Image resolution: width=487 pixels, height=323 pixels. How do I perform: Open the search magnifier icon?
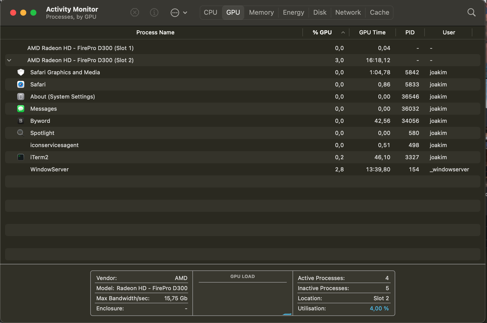coord(471,12)
